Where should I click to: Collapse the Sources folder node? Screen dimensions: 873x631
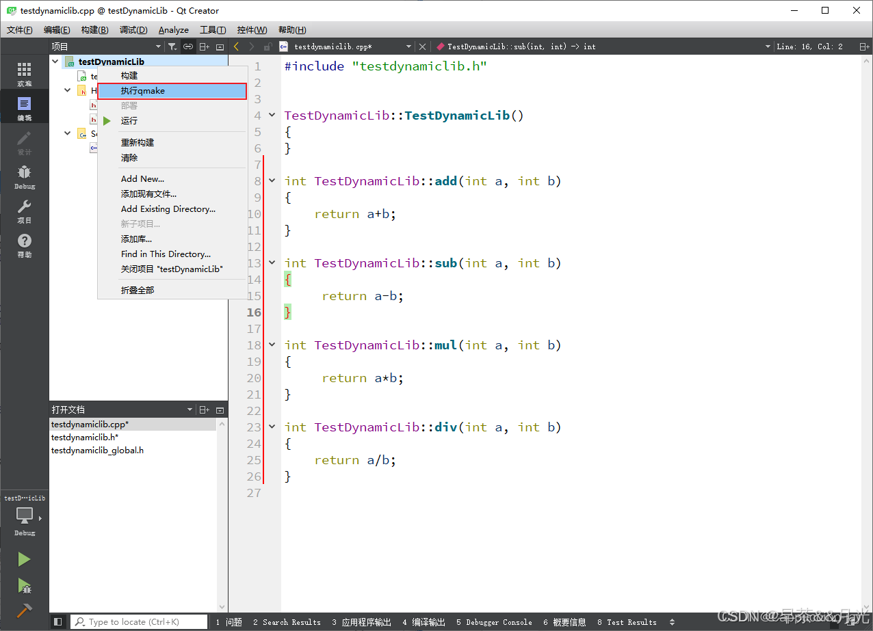68,133
